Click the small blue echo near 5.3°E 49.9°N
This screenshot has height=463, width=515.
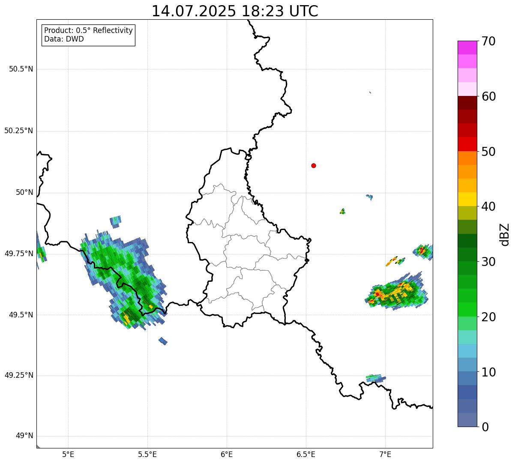115,221
